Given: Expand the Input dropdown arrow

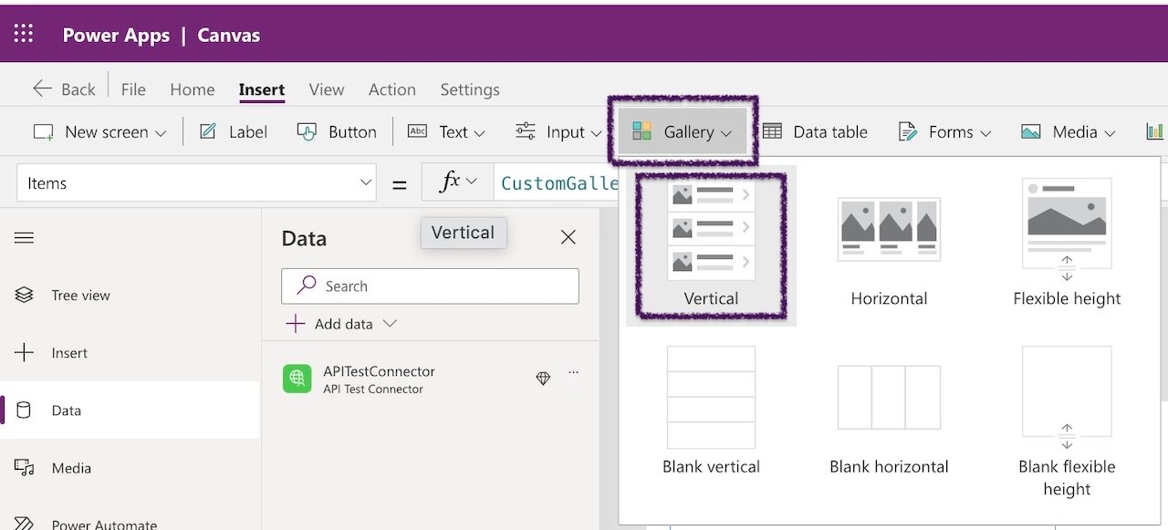Looking at the screenshot, I should click(x=596, y=133).
